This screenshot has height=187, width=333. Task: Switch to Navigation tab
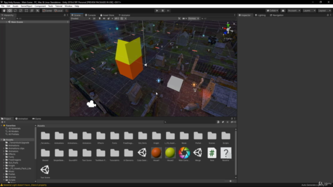click(x=277, y=15)
